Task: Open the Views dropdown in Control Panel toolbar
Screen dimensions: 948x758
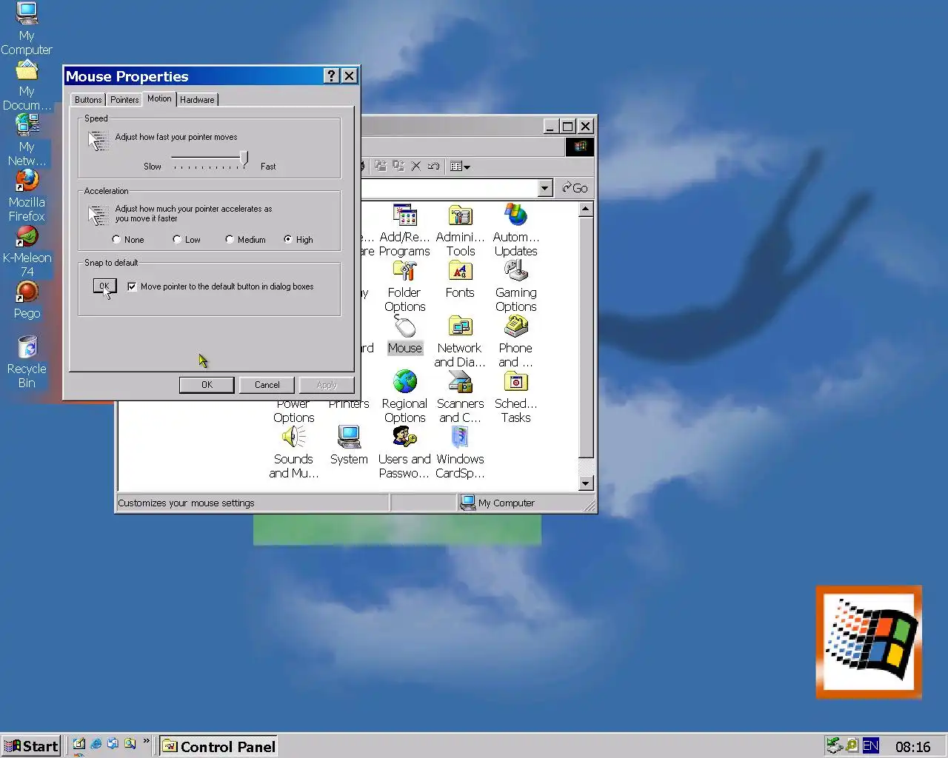Action: pyautogui.click(x=460, y=167)
